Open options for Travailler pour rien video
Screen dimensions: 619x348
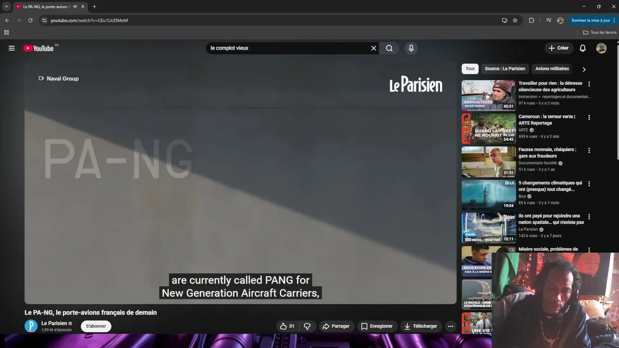[589, 84]
